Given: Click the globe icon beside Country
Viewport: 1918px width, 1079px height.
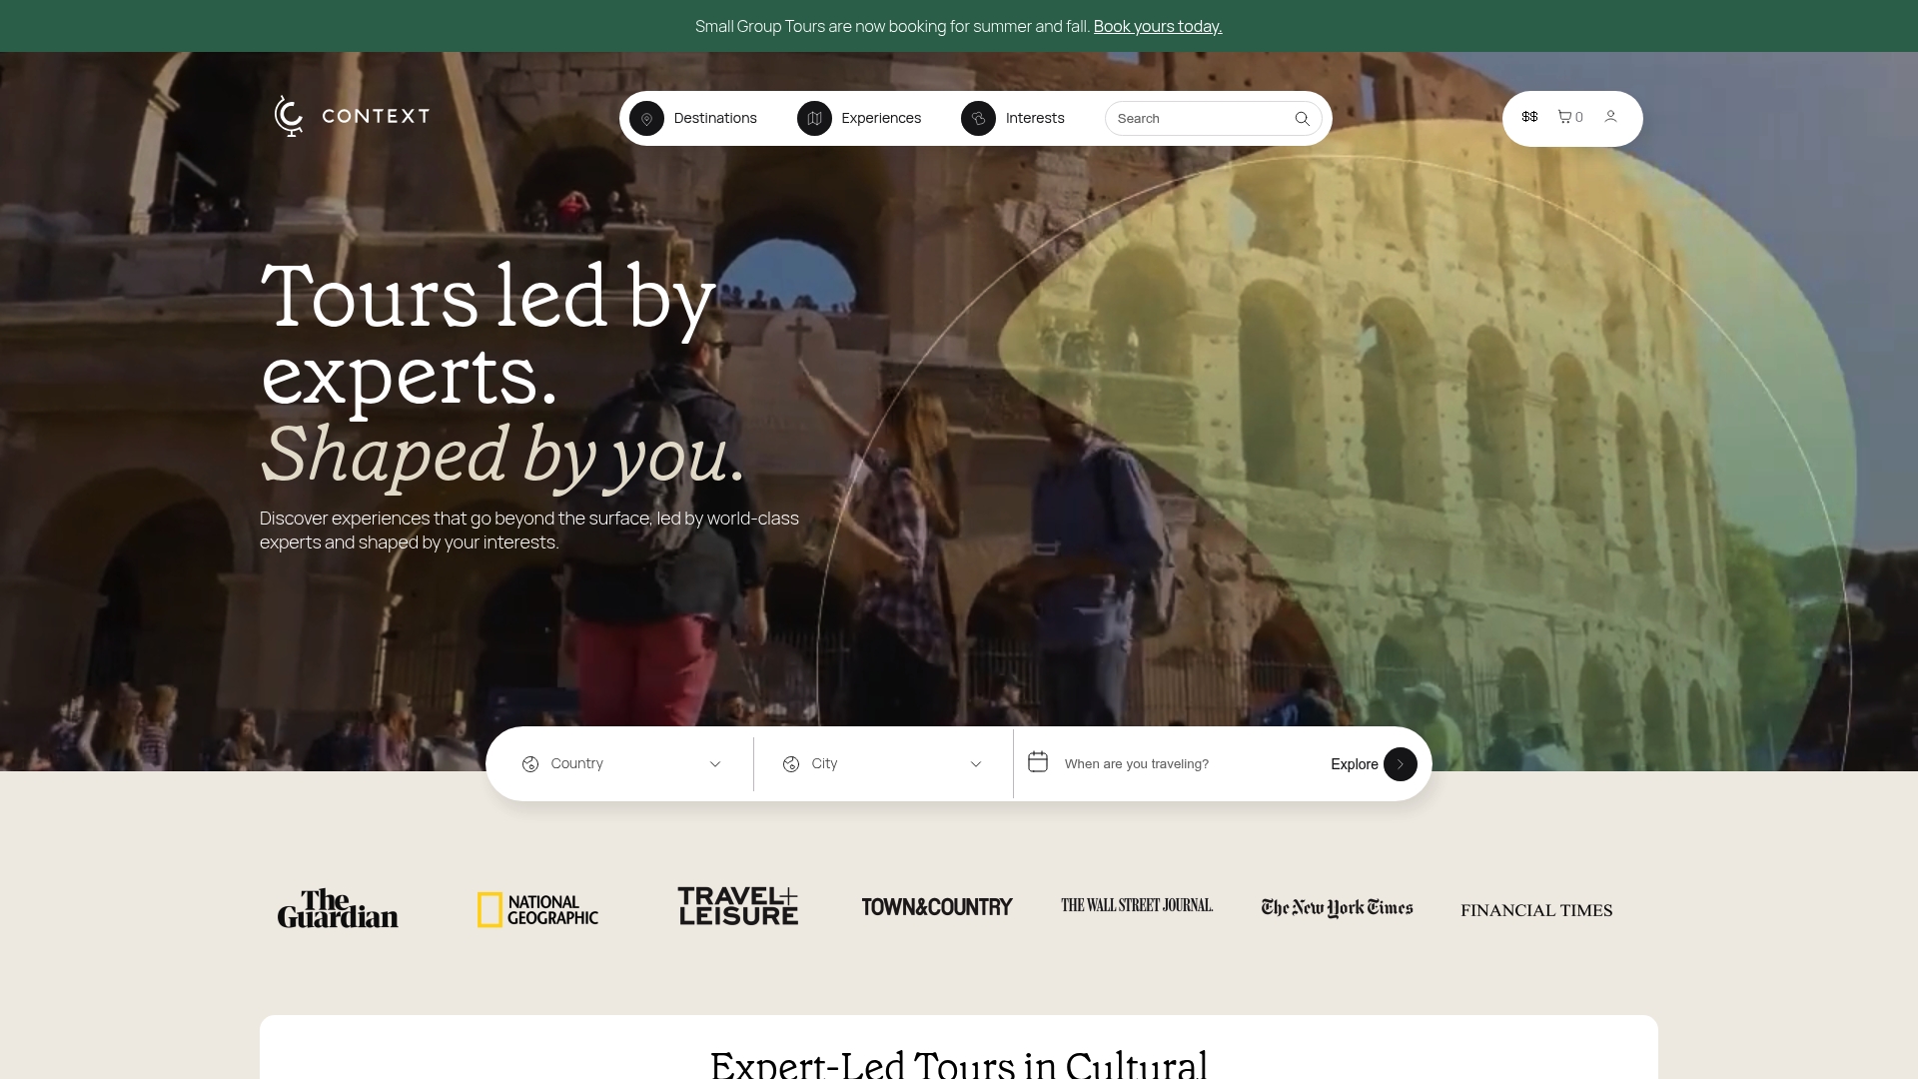Looking at the screenshot, I should (530, 764).
